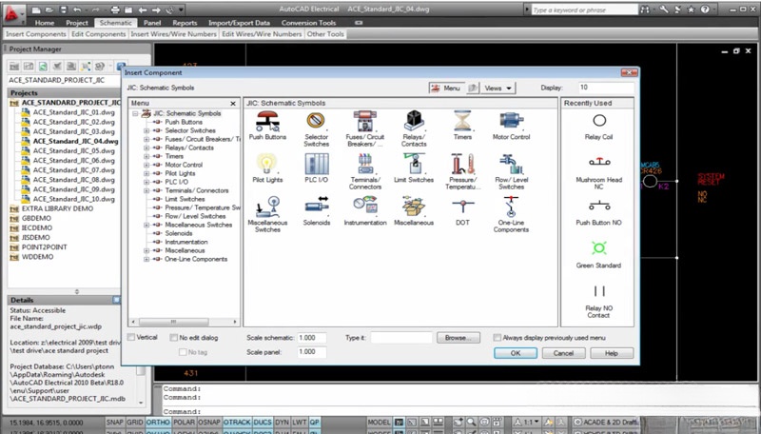Click the Scale schematic input field
Viewport: 761px width, 434px height.
pos(311,337)
